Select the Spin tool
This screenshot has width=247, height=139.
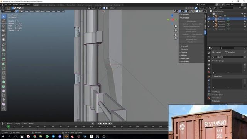tap(3, 86)
